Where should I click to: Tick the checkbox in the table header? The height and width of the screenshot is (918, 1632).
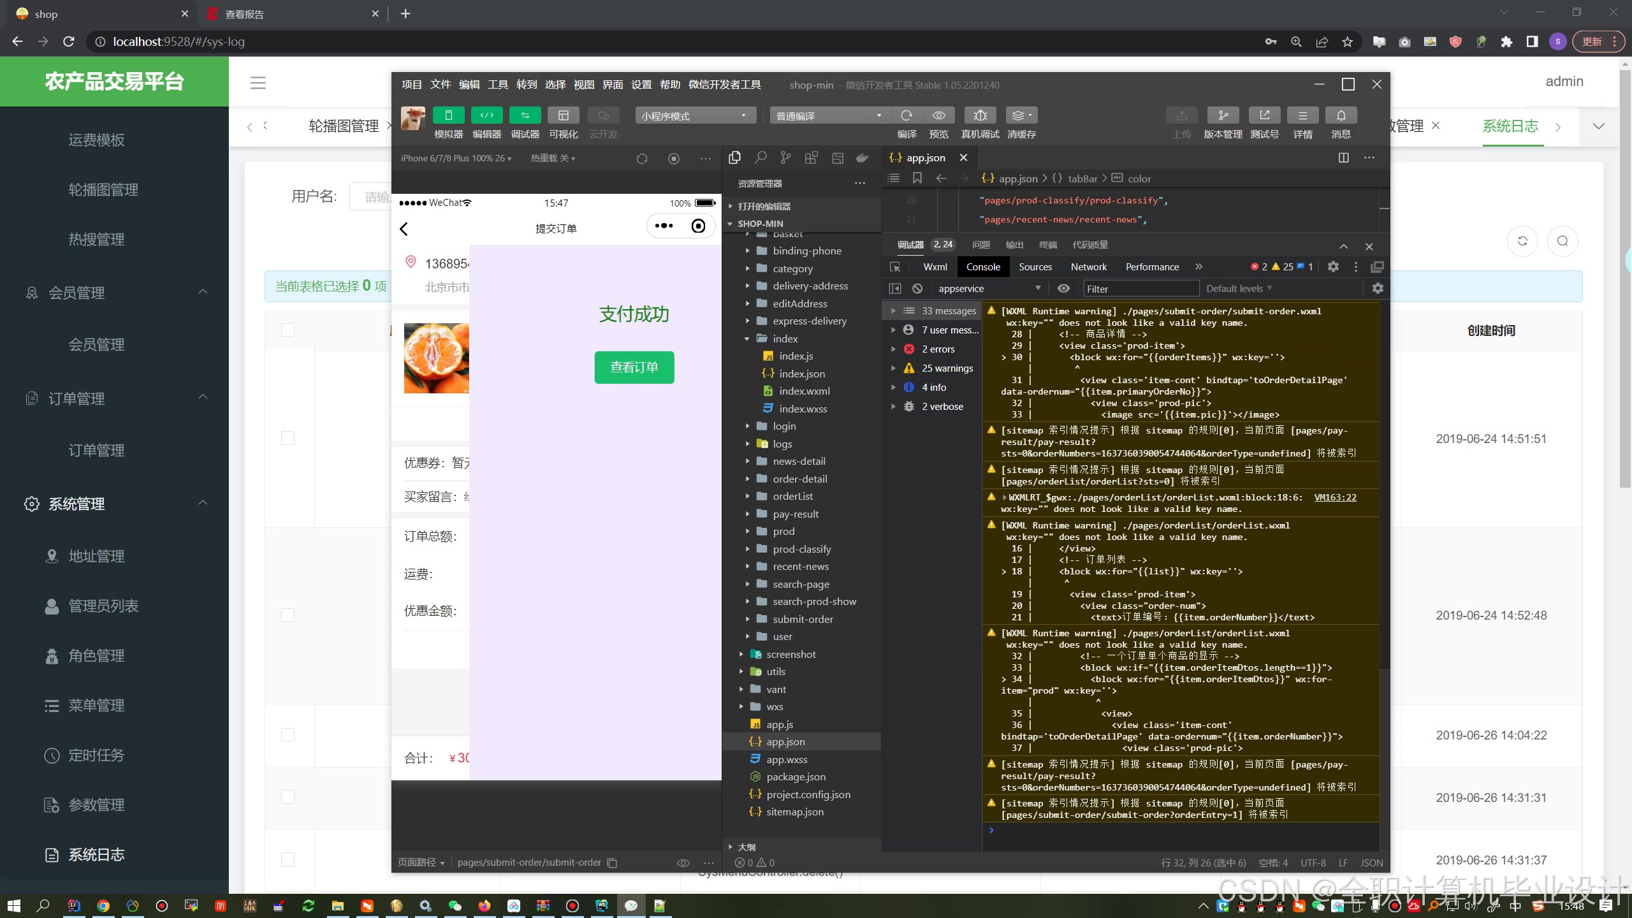point(288,330)
